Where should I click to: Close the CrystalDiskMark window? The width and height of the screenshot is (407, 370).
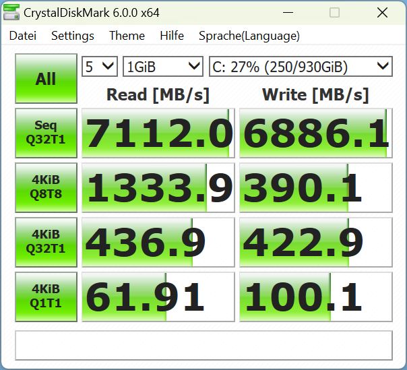[x=382, y=12]
